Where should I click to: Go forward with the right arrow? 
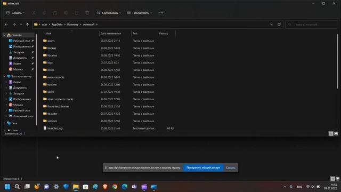(14, 25)
